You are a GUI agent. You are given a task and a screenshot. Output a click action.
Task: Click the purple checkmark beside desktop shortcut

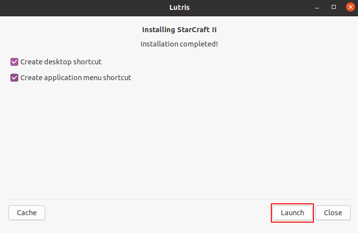(14, 62)
